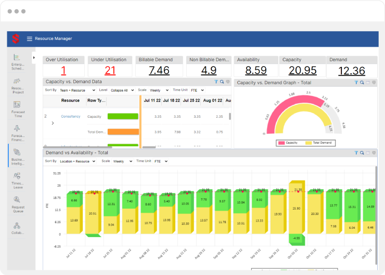Search in Capacity vs. Demand Data panel

222,82
